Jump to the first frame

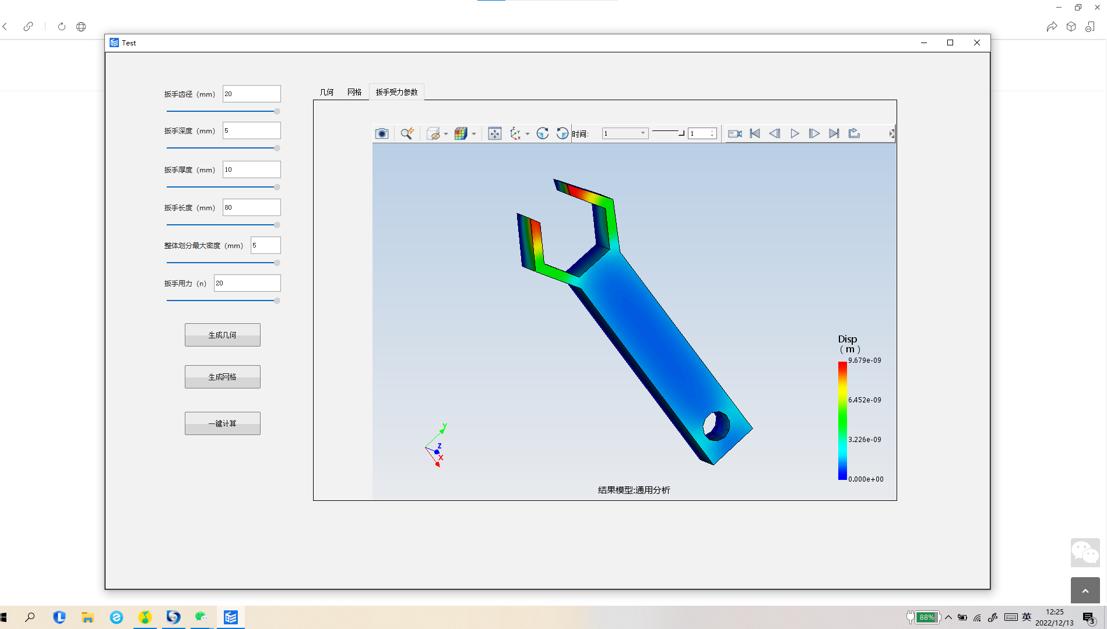click(755, 133)
